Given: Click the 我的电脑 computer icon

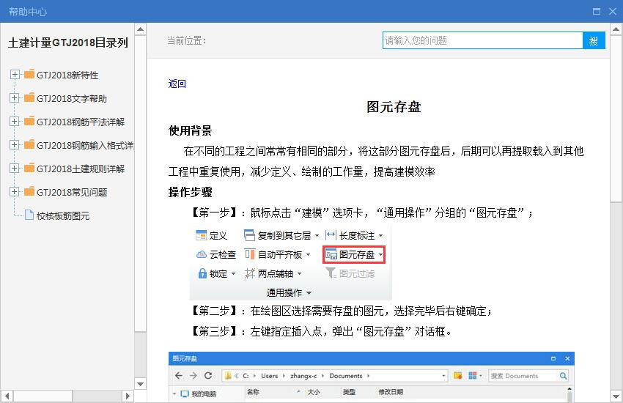Looking at the screenshot, I should tap(185, 394).
